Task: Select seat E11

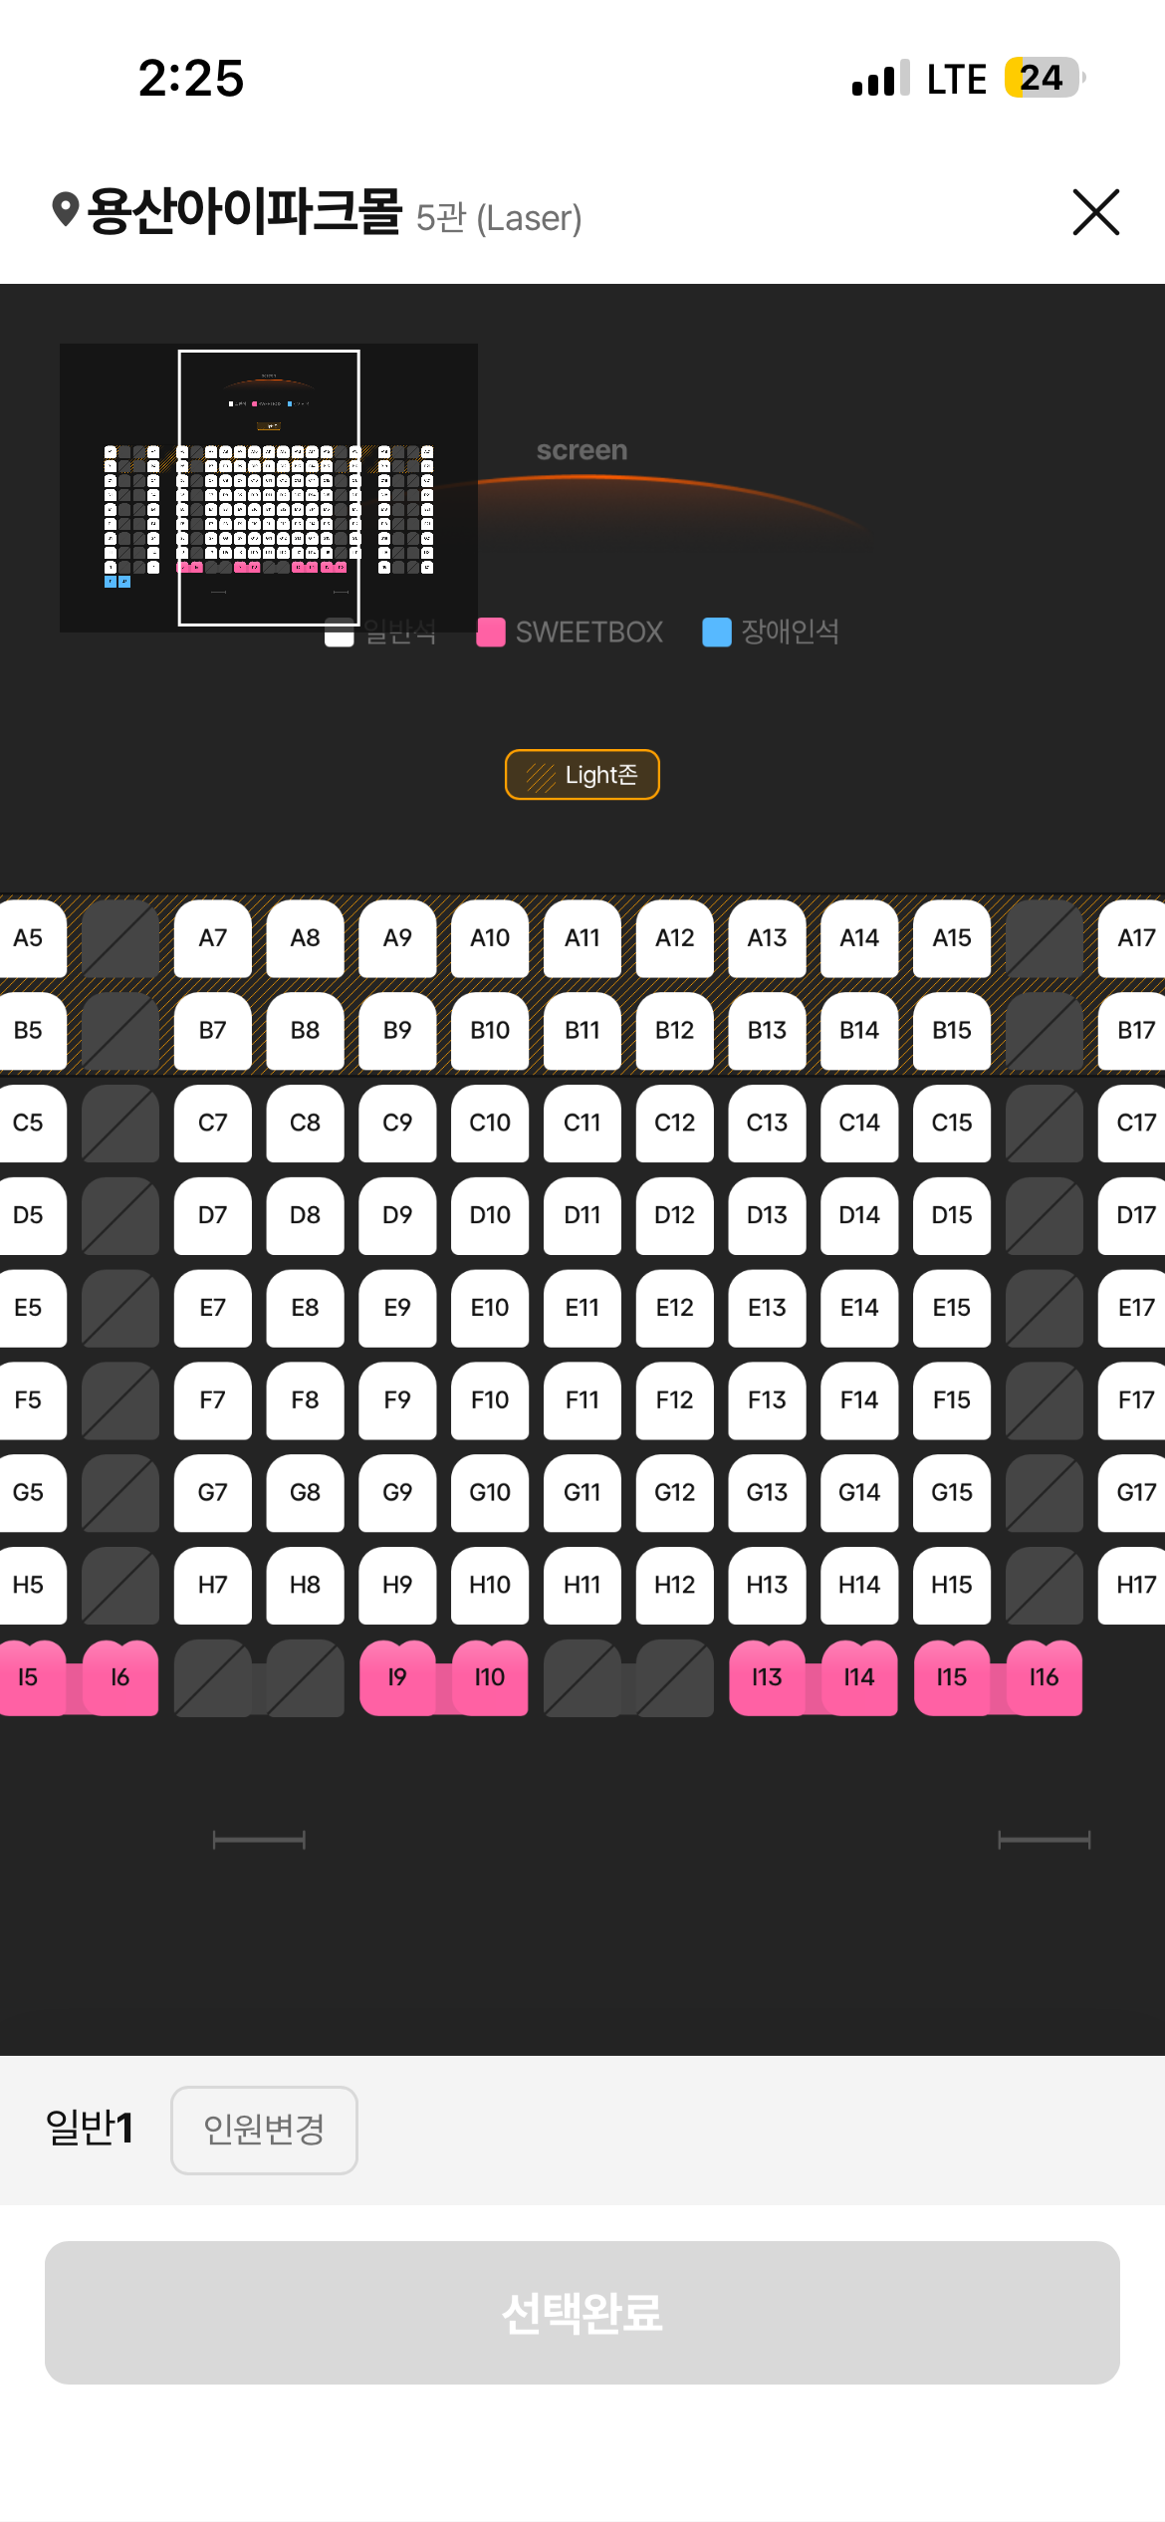Action: click(x=582, y=1308)
